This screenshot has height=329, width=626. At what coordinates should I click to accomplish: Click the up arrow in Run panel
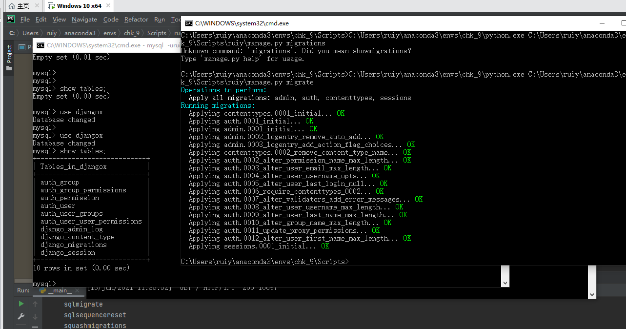tap(35, 304)
